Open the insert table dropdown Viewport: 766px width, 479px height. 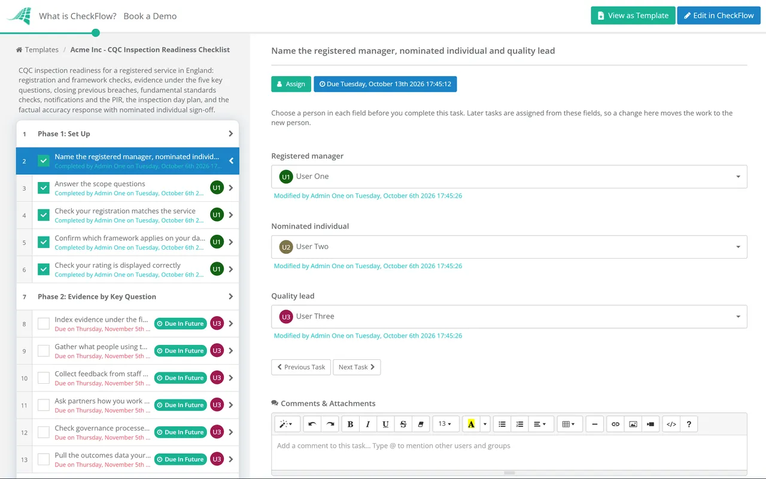[569, 424]
